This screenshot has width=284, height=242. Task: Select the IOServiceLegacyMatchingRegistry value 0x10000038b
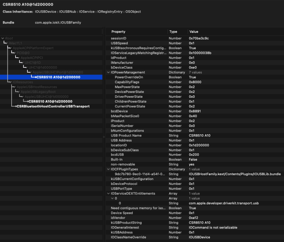tap(200, 53)
